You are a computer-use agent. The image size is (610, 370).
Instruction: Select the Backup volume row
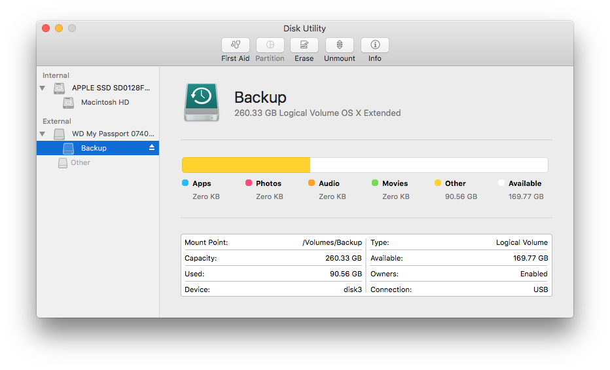tap(98, 148)
